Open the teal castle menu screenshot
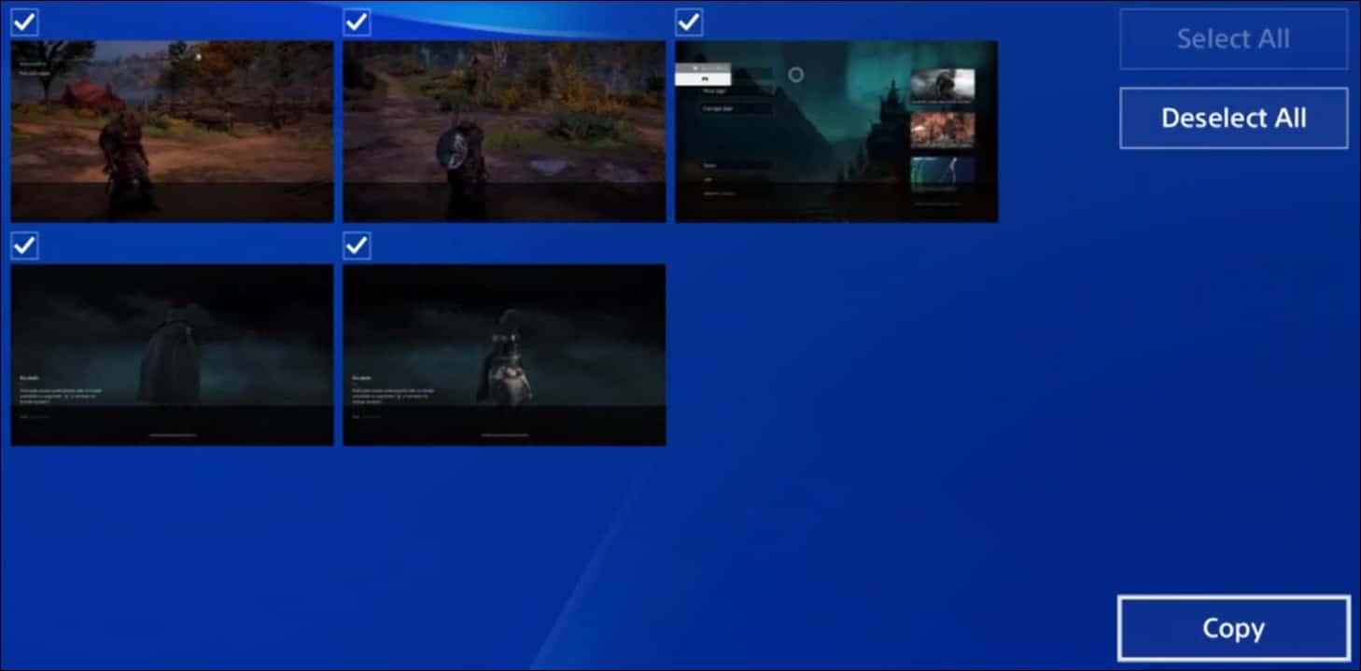Screen dimensions: 1361x671 [x=836, y=131]
